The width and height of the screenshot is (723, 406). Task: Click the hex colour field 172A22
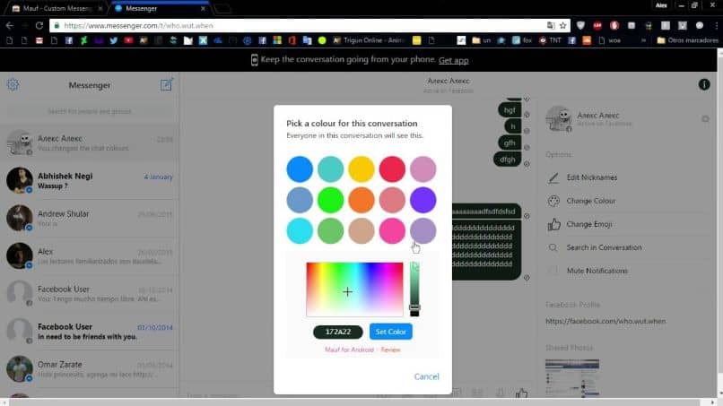point(338,332)
